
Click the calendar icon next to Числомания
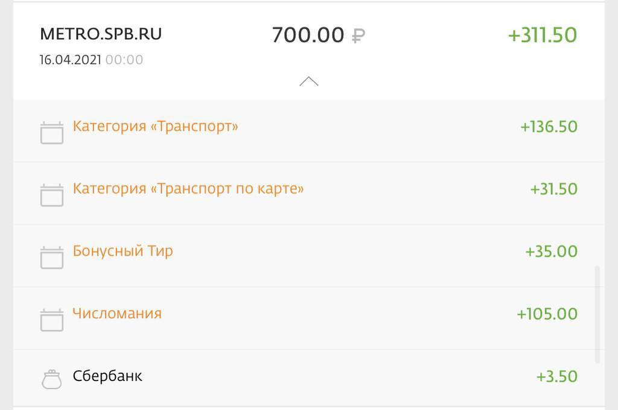[52, 318]
